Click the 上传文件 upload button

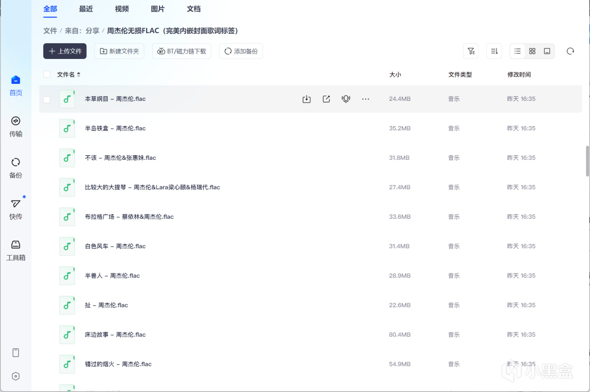click(x=65, y=51)
